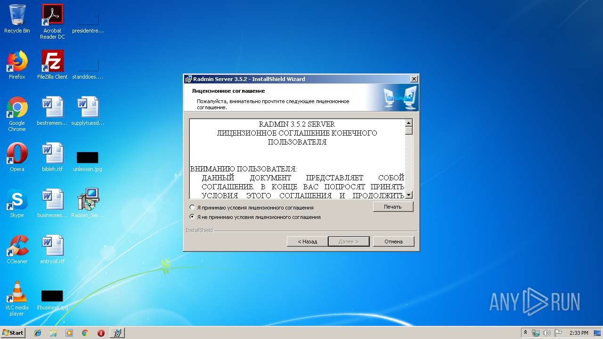Choose the do-not-accept license radio option
Viewport: 603px width, 339px height.
192,217
